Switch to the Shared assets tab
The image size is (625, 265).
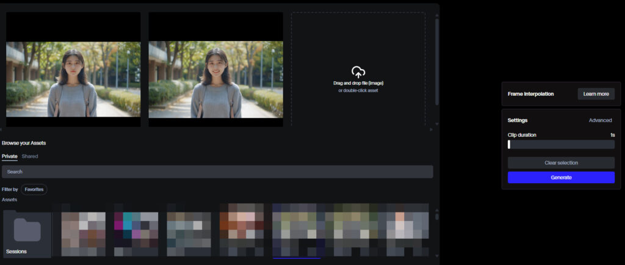pyautogui.click(x=30, y=156)
